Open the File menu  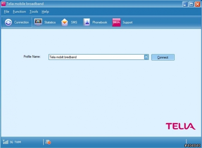(7, 12)
